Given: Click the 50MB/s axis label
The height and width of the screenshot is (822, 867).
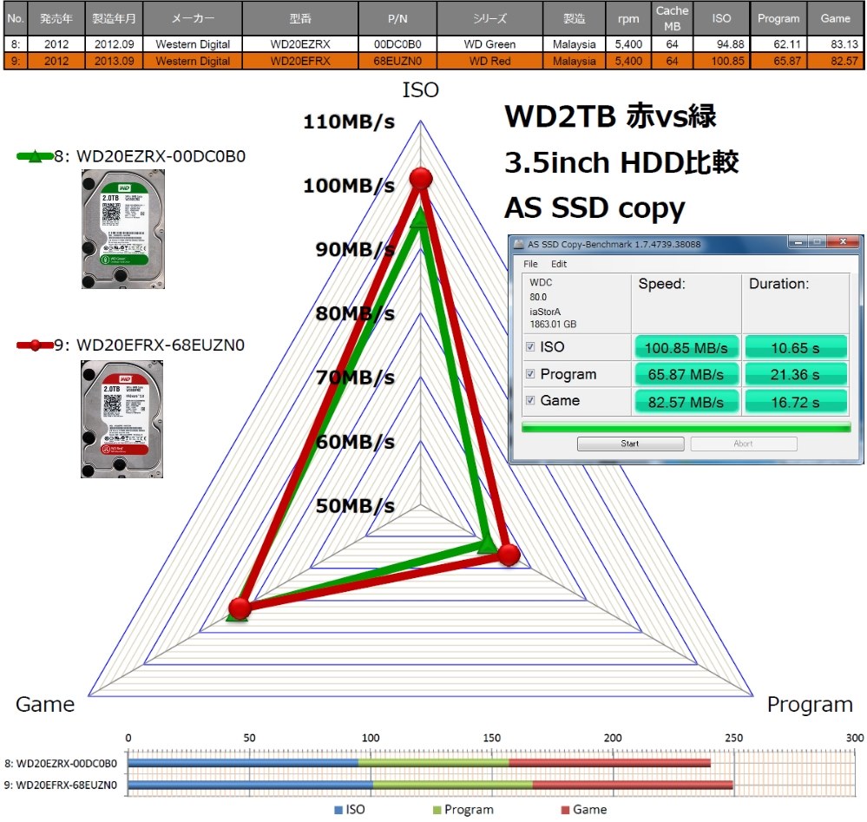Looking at the screenshot, I should [x=355, y=506].
